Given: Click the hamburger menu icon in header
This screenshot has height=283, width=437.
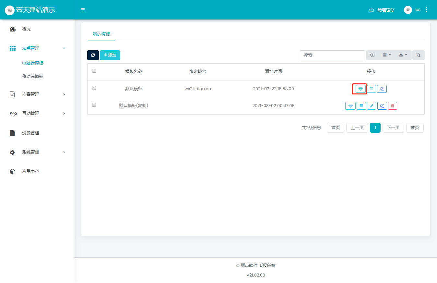Looking at the screenshot, I should (83, 10).
